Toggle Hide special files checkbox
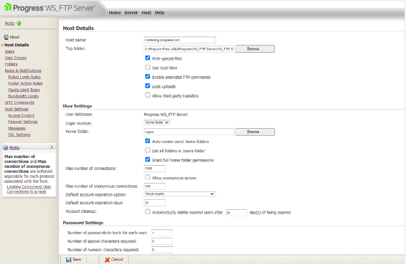The image size is (406, 264). [x=148, y=58]
